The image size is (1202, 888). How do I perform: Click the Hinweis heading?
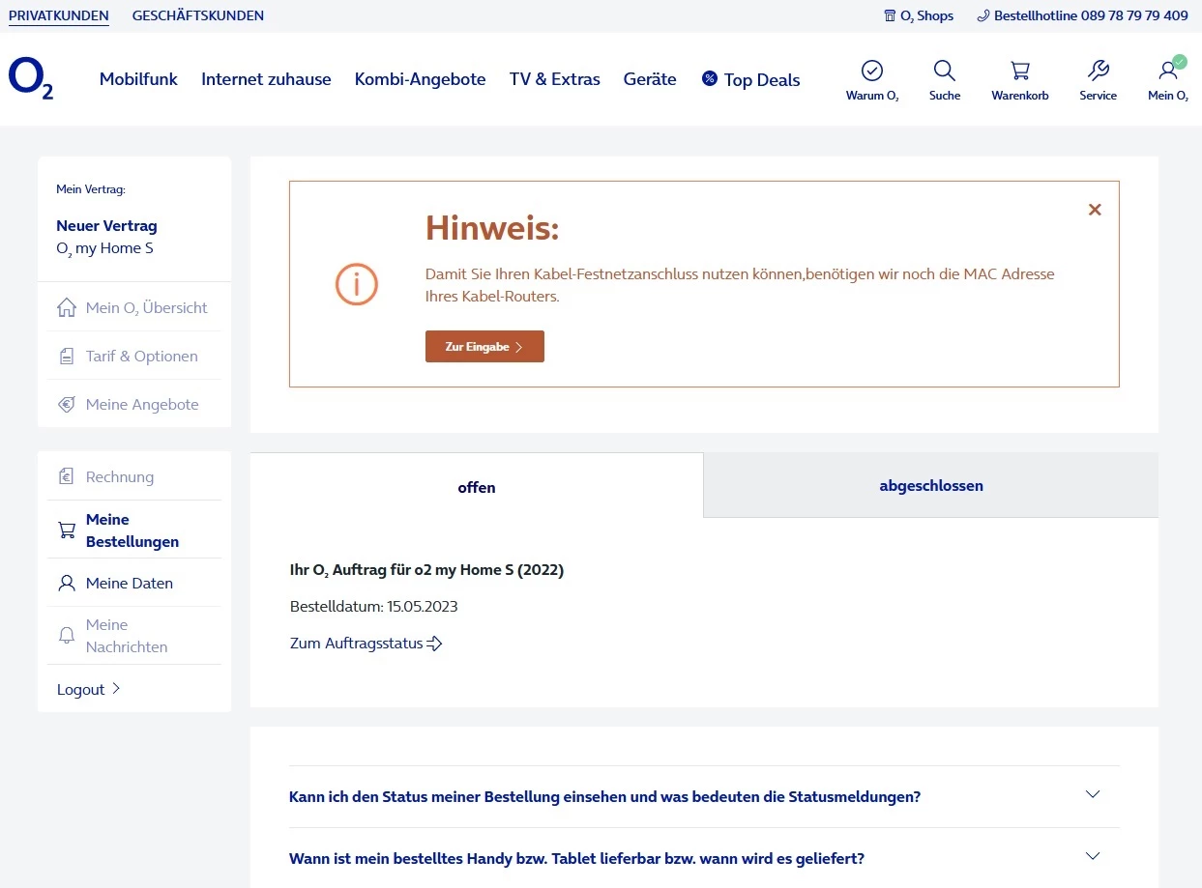[x=492, y=229]
